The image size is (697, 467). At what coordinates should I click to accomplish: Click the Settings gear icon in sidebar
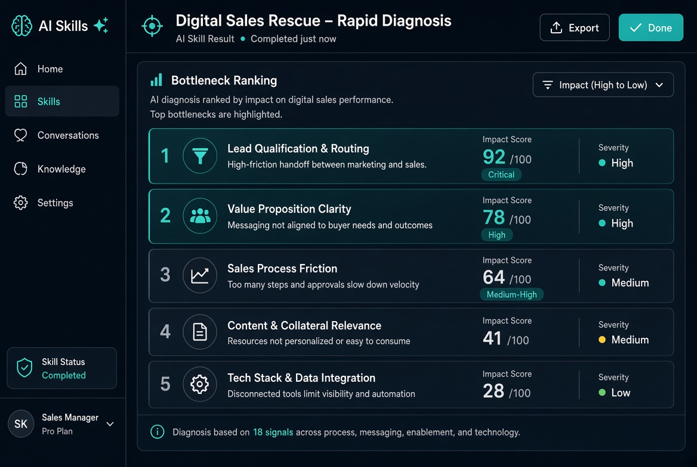(20, 203)
